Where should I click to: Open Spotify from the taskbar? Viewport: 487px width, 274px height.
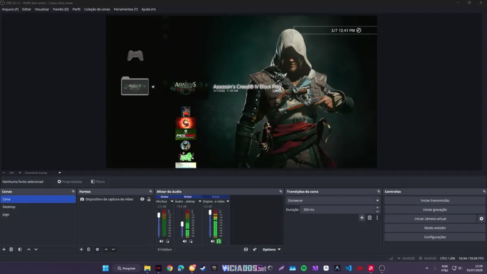(x=304, y=268)
